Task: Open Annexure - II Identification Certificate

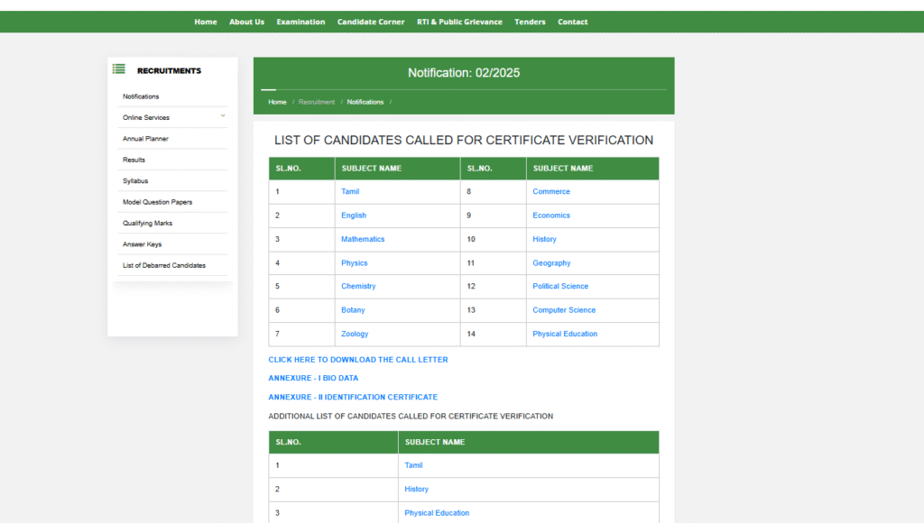Action: [353, 397]
